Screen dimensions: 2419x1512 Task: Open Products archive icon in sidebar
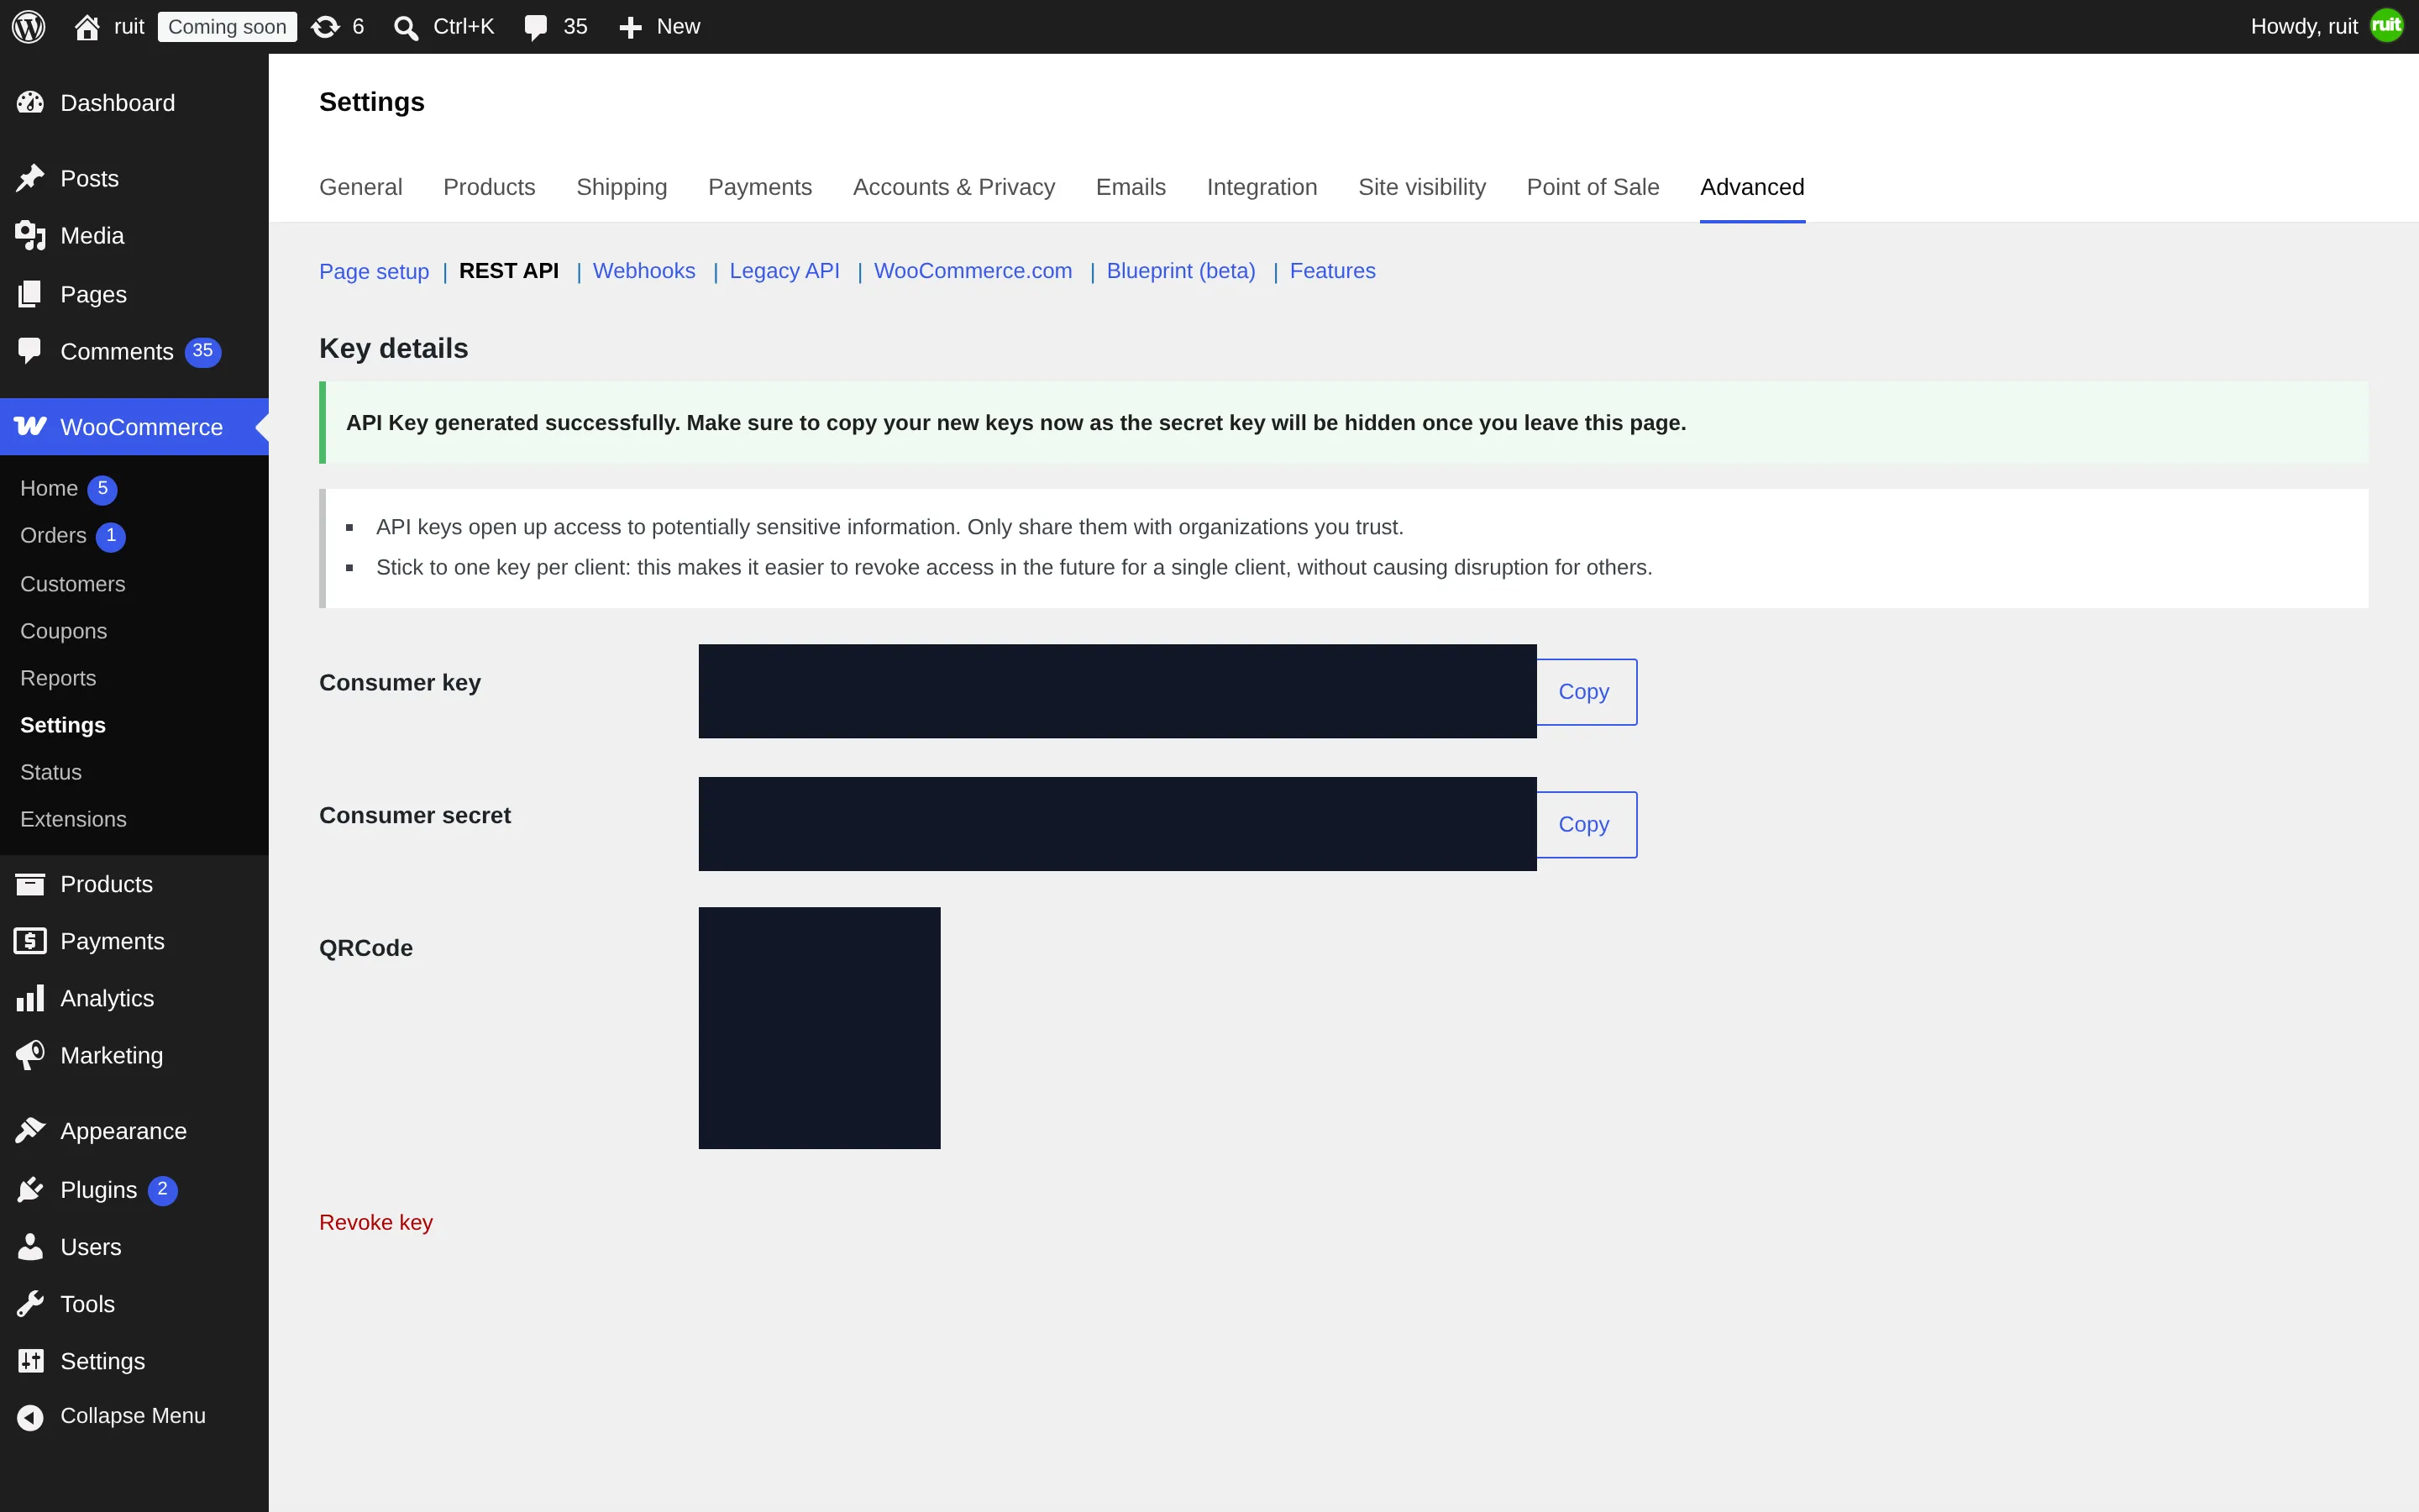point(30,884)
